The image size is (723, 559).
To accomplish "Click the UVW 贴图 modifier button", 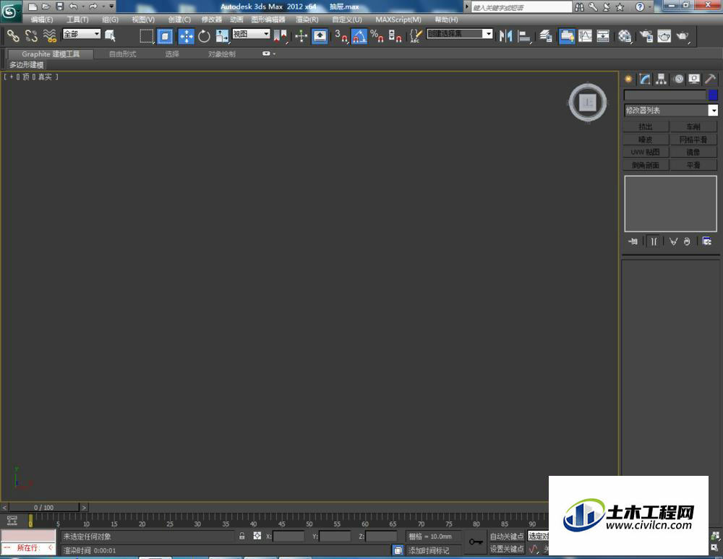I will pos(646,152).
